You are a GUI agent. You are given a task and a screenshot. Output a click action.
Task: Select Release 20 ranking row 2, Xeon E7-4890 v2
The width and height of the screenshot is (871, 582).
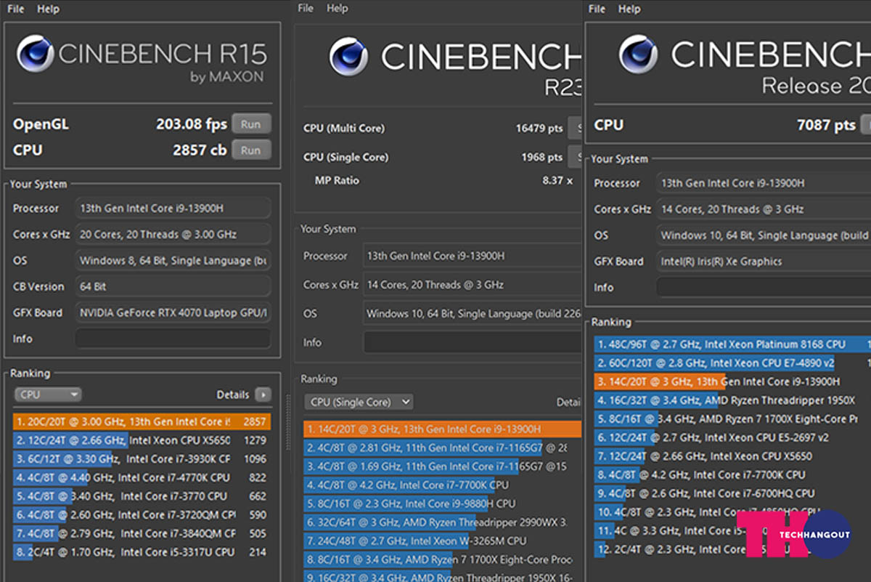pos(732,363)
